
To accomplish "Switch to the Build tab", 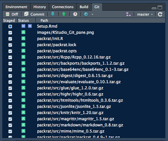I will tap(84, 7).
